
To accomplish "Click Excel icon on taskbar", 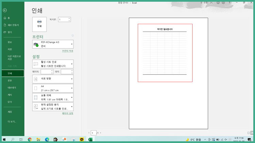I will coord(90,139).
